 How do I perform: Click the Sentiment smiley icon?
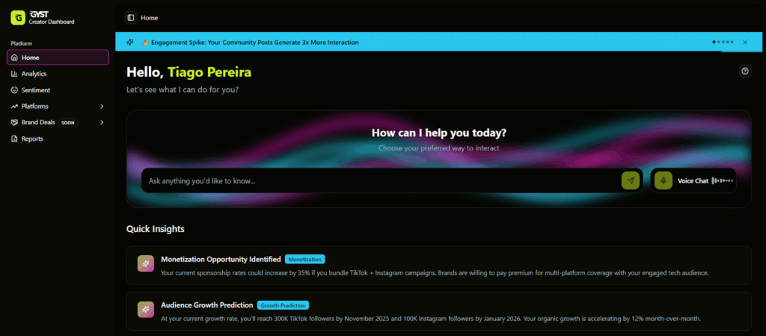14,90
